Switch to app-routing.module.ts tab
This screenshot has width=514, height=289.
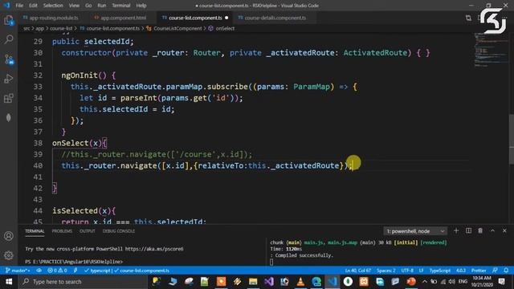(51, 18)
